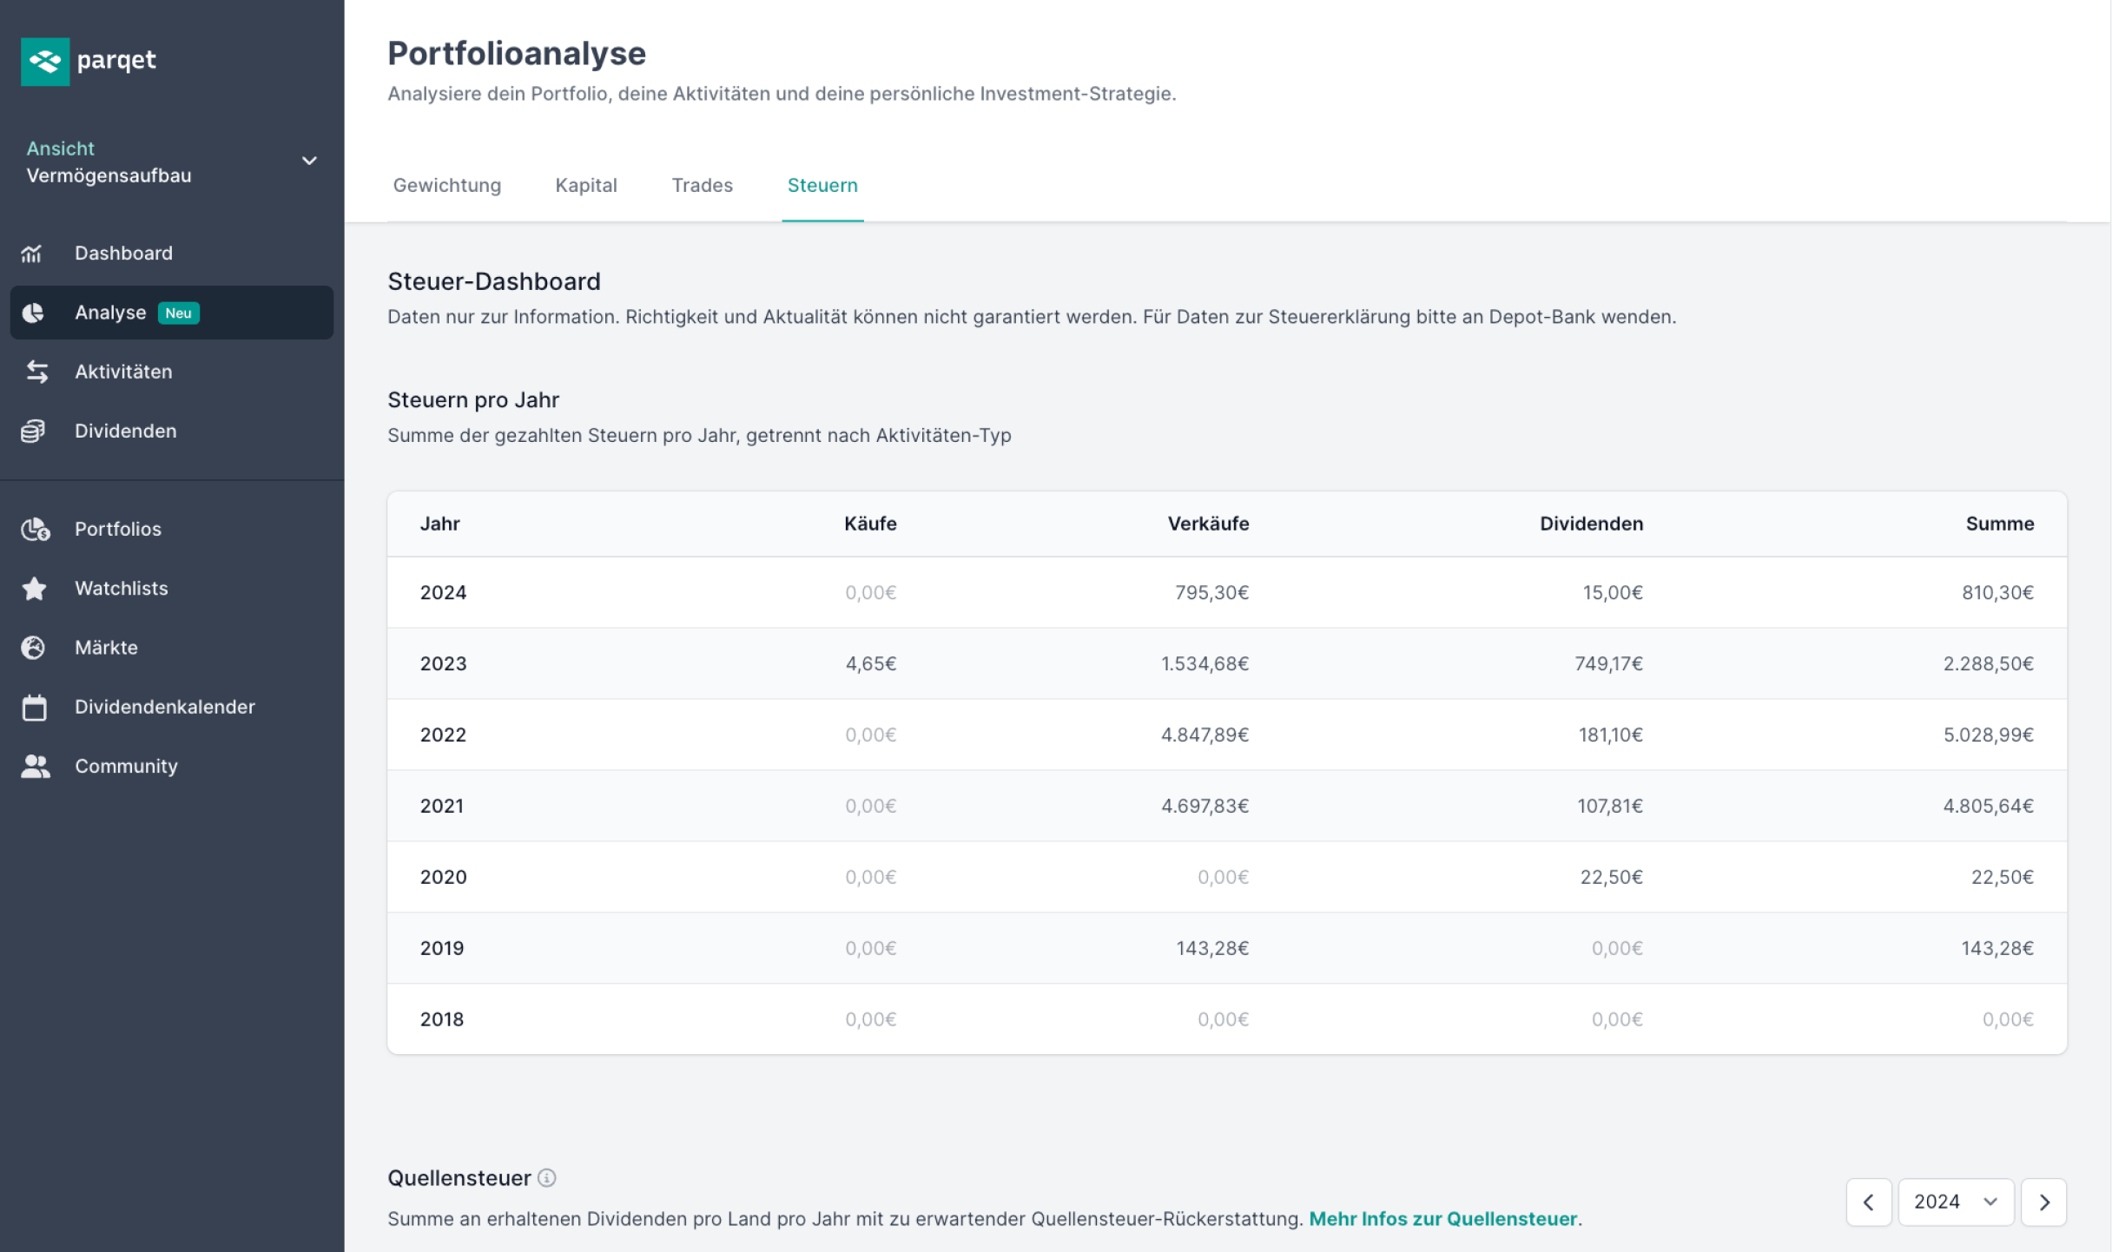This screenshot has width=2112, height=1252.
Task: Click the Analyse pie chart icon
Action: point(33,313)
